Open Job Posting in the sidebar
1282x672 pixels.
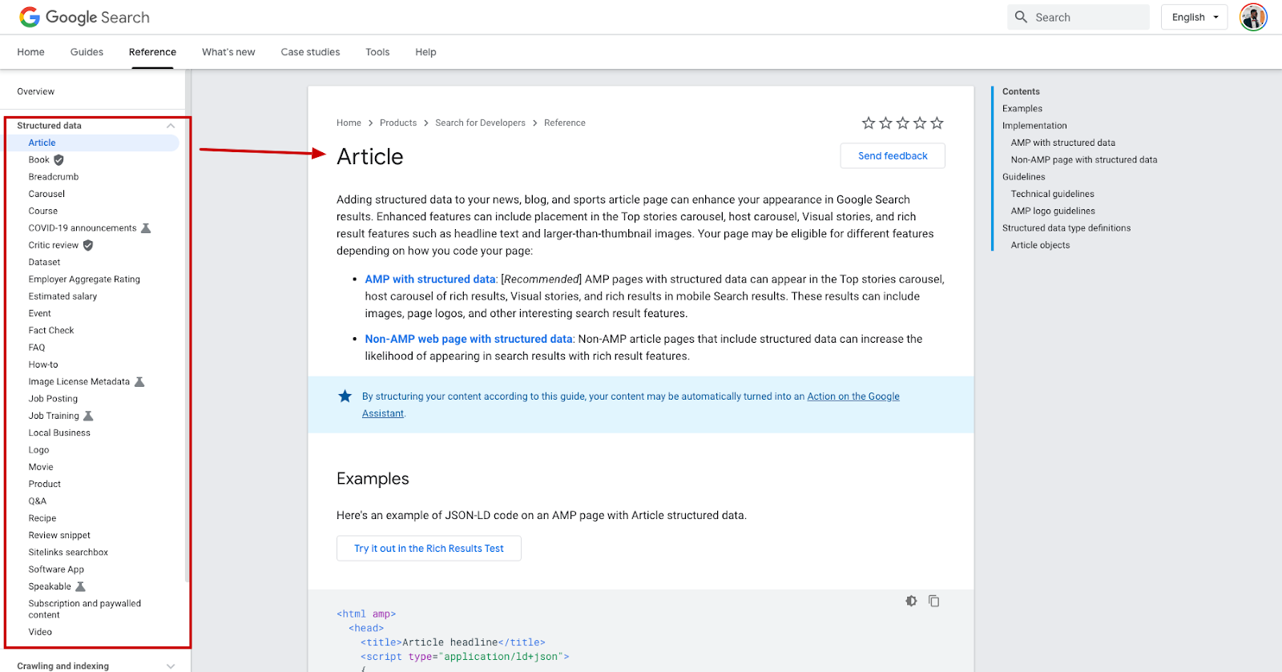53,399
